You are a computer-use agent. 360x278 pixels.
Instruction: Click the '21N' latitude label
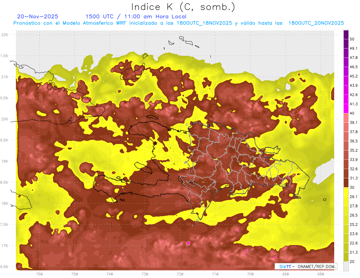(5, 77)
